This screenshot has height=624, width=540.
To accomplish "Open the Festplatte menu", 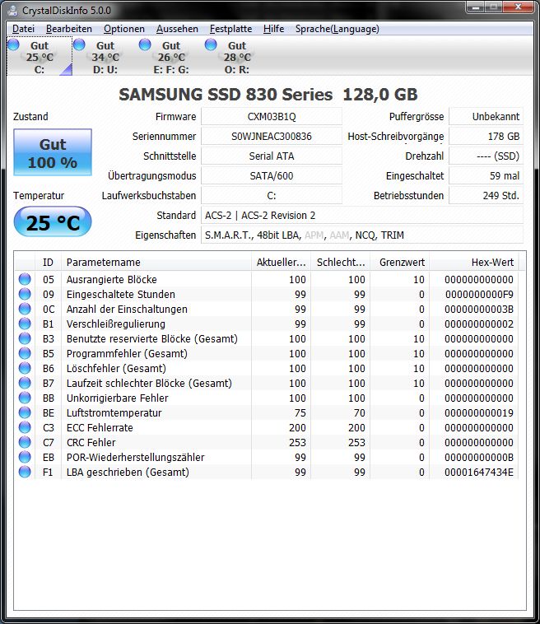I will click(230, 29).
